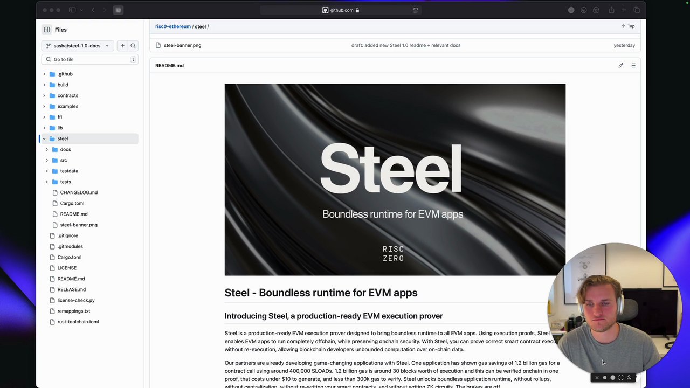Screen dimensions: 690x388
Task: Expand the contracts folder chevron
Action: pyautogui.click(x=44, y=95)
